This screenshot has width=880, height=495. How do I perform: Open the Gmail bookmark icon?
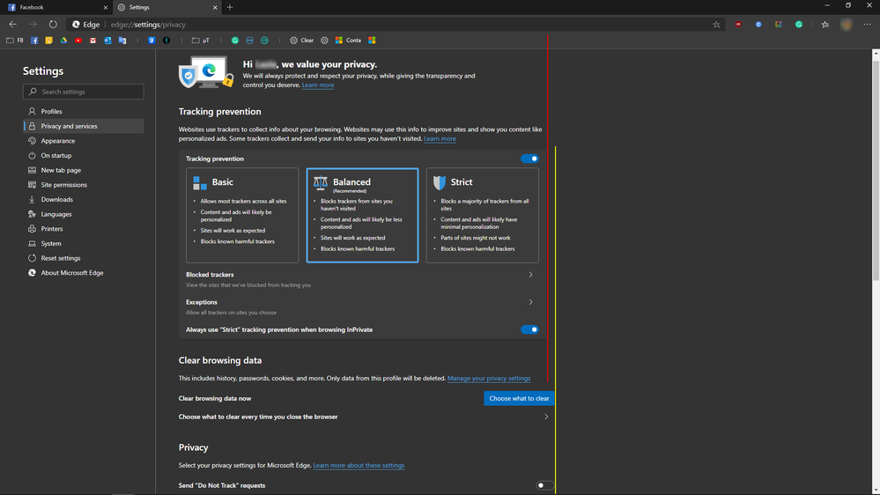[93, 41]
